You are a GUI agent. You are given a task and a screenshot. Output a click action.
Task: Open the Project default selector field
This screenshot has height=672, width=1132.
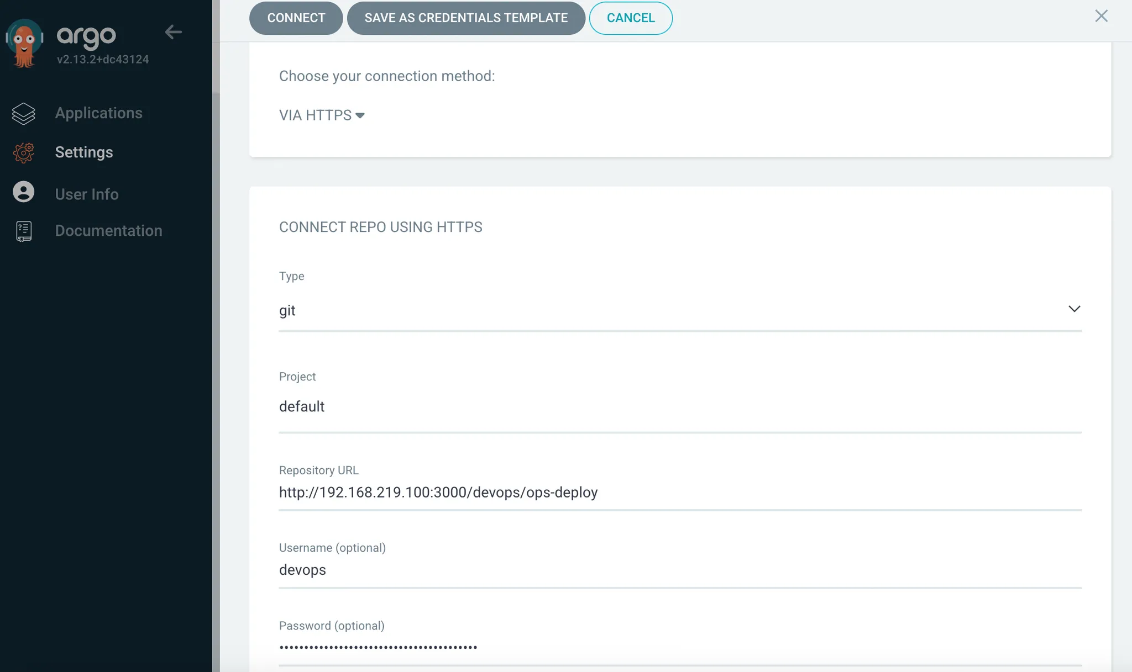[679, 407]
